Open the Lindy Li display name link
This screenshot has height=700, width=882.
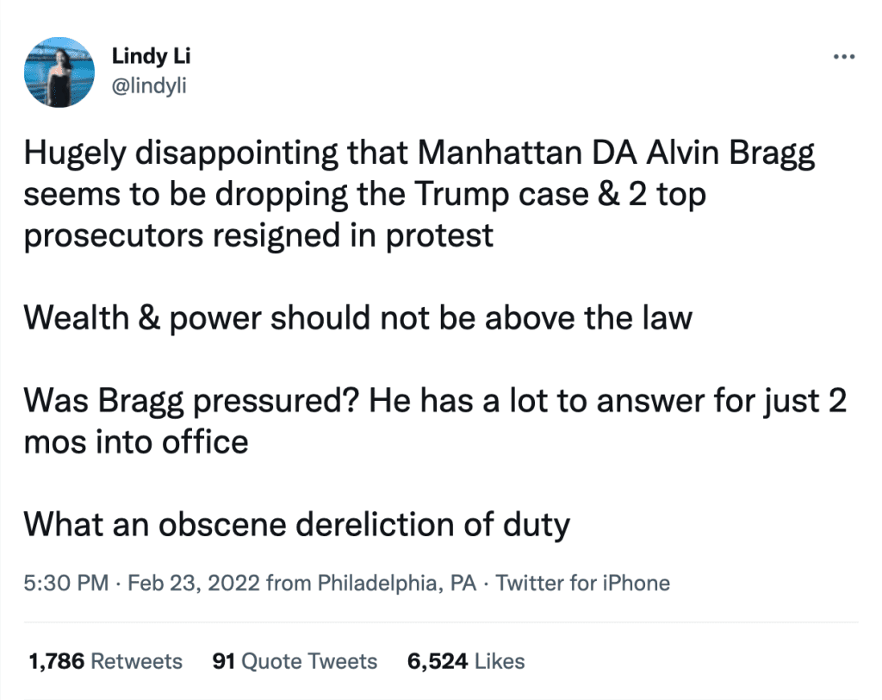(x=152, y=57)
